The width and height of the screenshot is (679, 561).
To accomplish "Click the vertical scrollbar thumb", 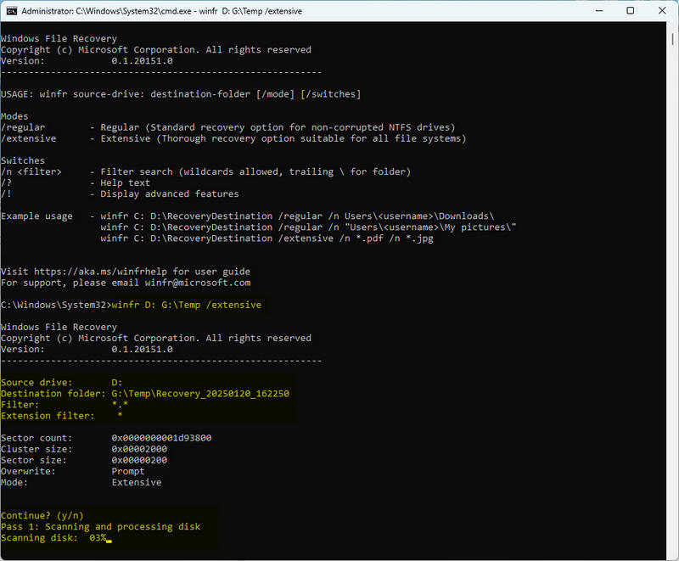I will [672, 39].
